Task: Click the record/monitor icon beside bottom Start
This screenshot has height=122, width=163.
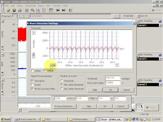Action: point(140,107)
